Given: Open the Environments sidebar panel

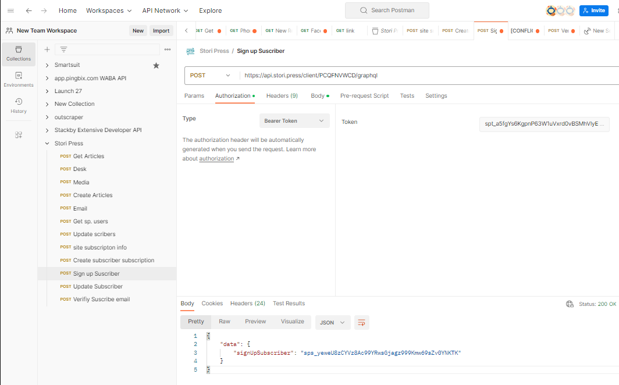Looking at the screenshot, I should (x=19, y=79).
